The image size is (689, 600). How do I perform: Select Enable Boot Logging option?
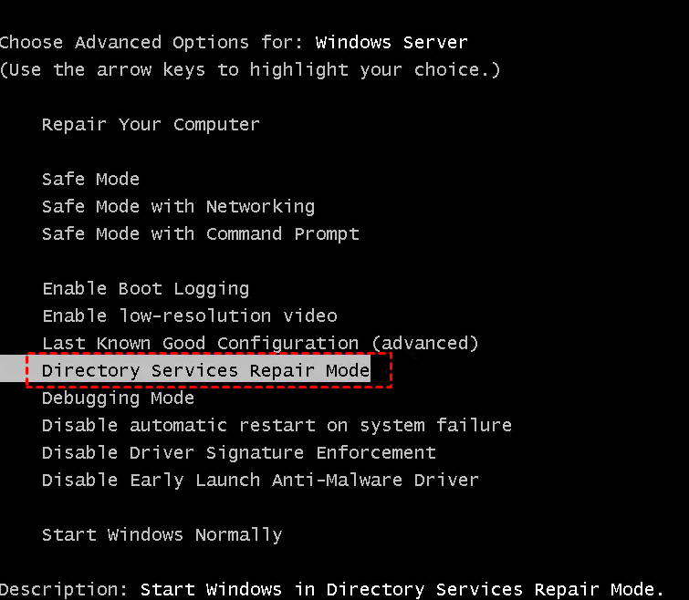tap(145, 289)
